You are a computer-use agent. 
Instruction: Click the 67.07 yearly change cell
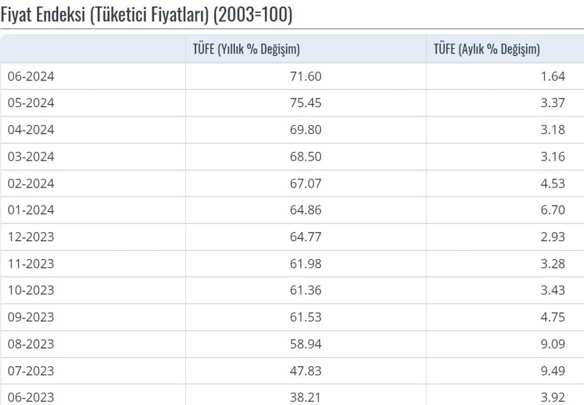(x=306, y=184)
